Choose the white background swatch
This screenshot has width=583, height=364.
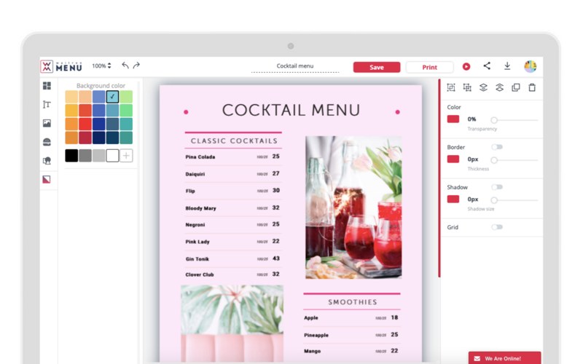click(112, 156)
